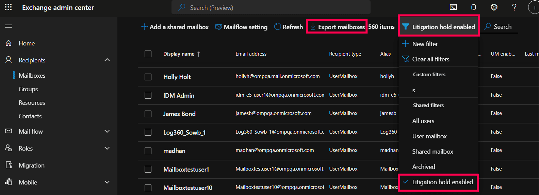Open Cloud Shell icon in header

click(453, 7)
